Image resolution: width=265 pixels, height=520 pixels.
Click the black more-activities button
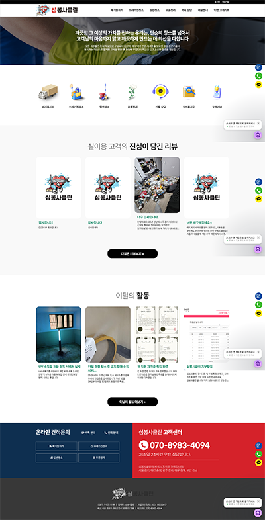tap(132, 402)
